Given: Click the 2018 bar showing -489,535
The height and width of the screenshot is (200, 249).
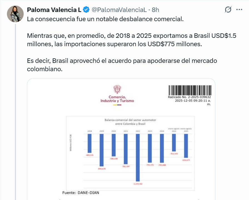Looking at the screenshot, I should click(x=89, y=143).
